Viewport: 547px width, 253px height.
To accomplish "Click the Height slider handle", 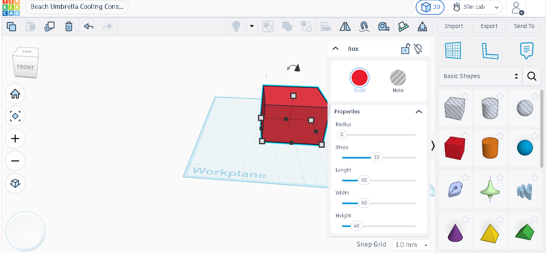I will (356, 226).
